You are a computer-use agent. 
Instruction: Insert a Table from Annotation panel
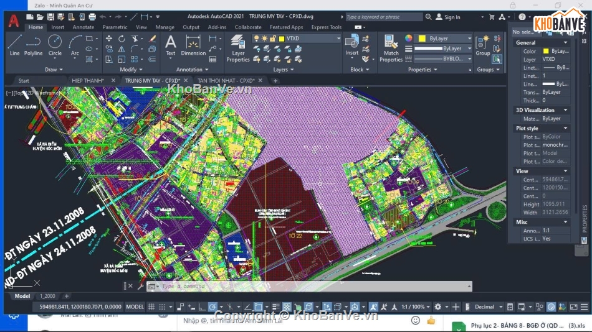tap(213, 59)
